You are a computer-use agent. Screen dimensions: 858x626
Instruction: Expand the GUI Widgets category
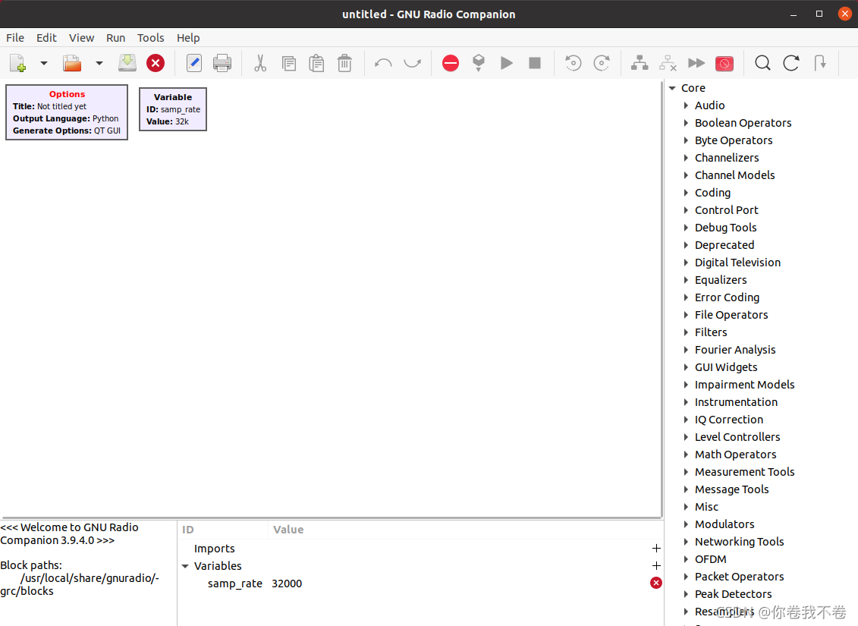686,367
